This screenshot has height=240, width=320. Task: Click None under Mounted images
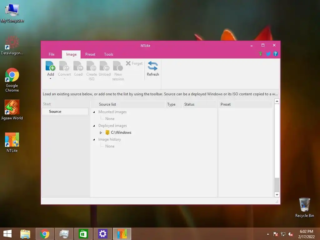(110, 118)
